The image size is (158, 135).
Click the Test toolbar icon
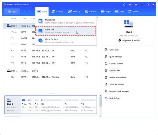click(x=117, y=11)
